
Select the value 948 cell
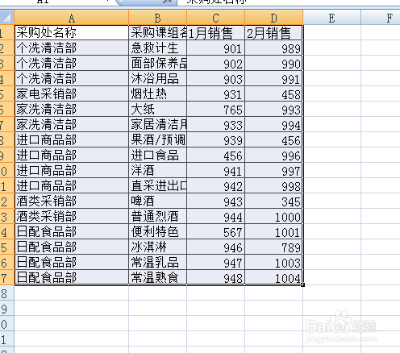click(x=216, y=277)
